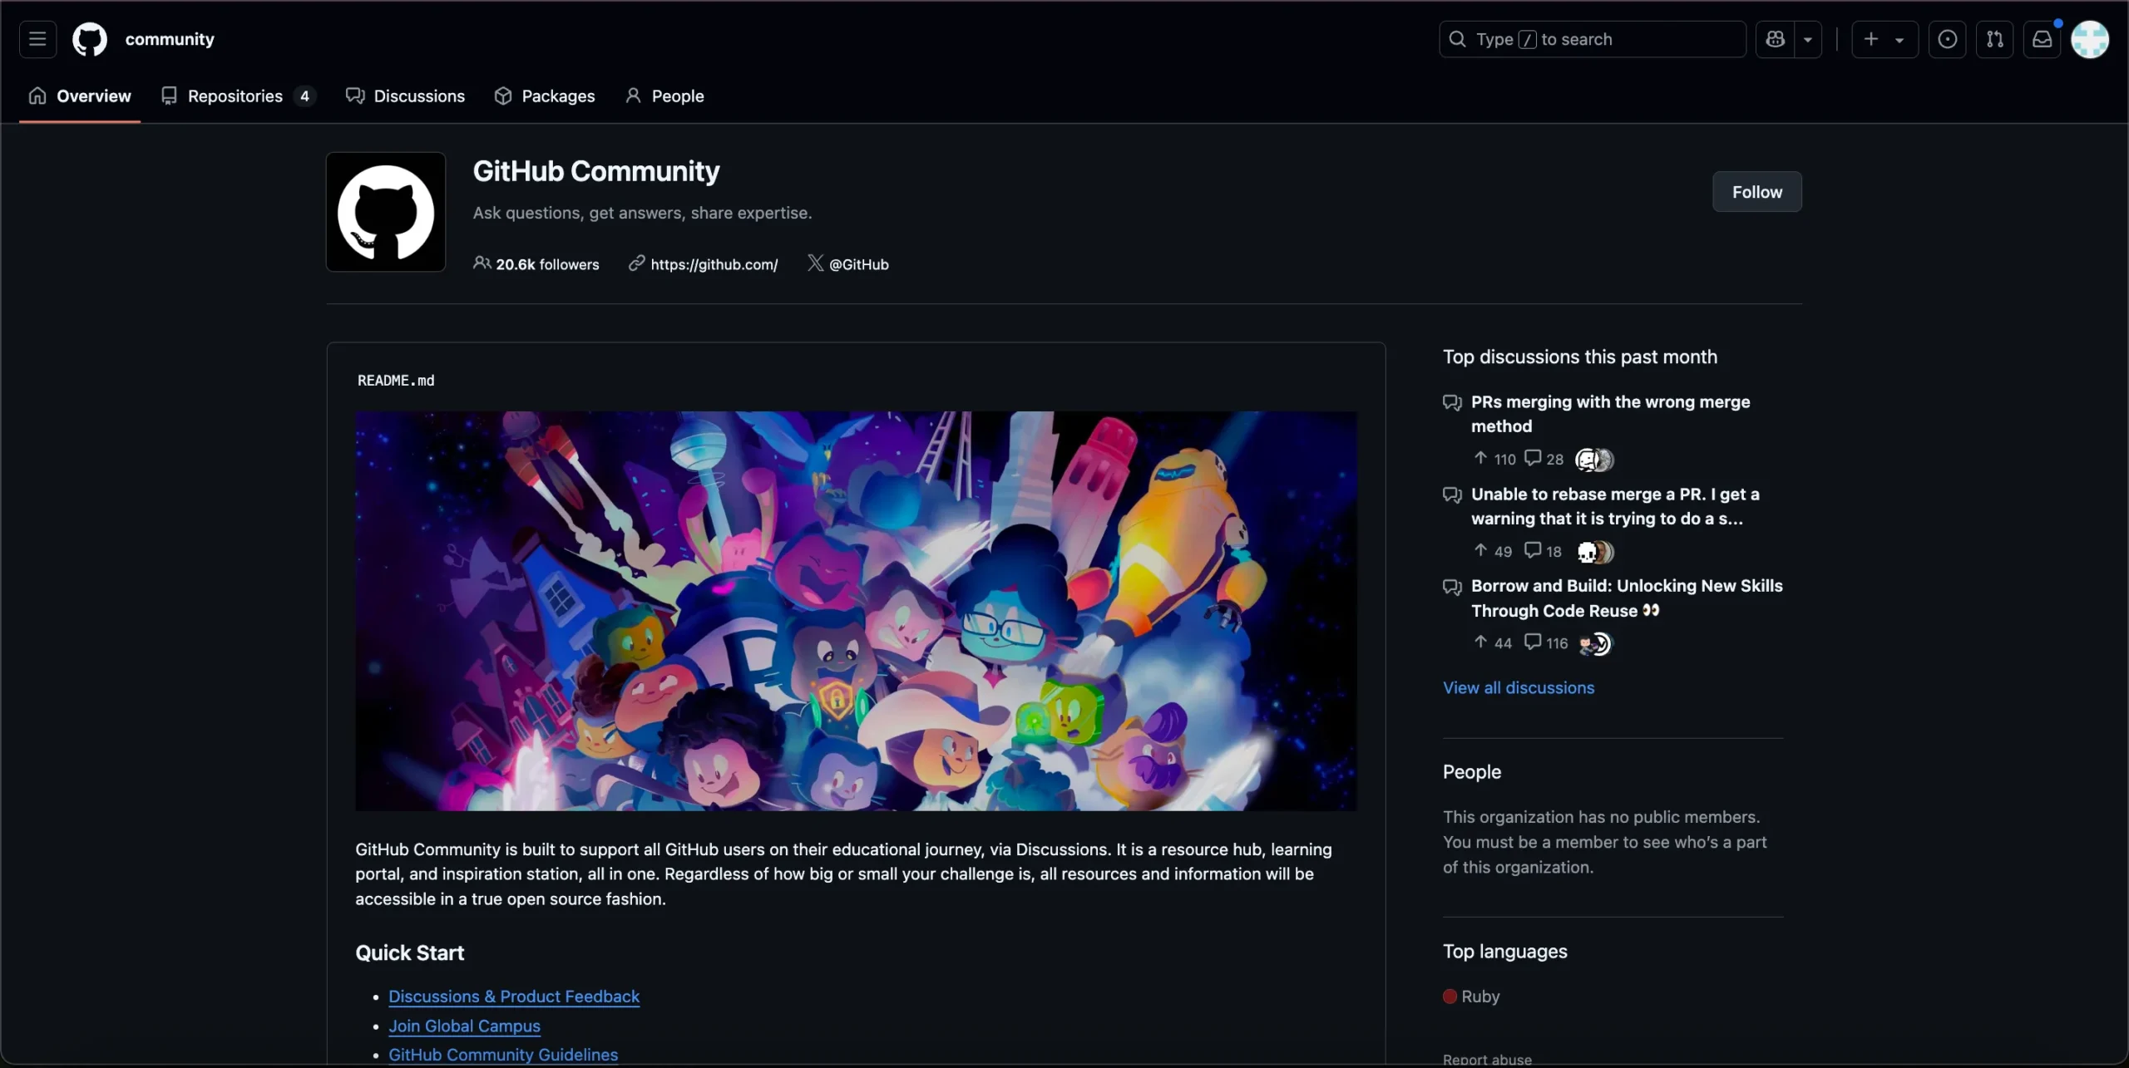This screenshot has height=1068, width=2129.
Task: Switch to the Packages tab
Action: 545,96
